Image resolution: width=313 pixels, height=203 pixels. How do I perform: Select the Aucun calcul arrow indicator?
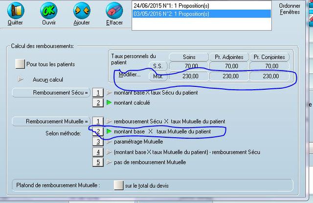click(20, 79)
